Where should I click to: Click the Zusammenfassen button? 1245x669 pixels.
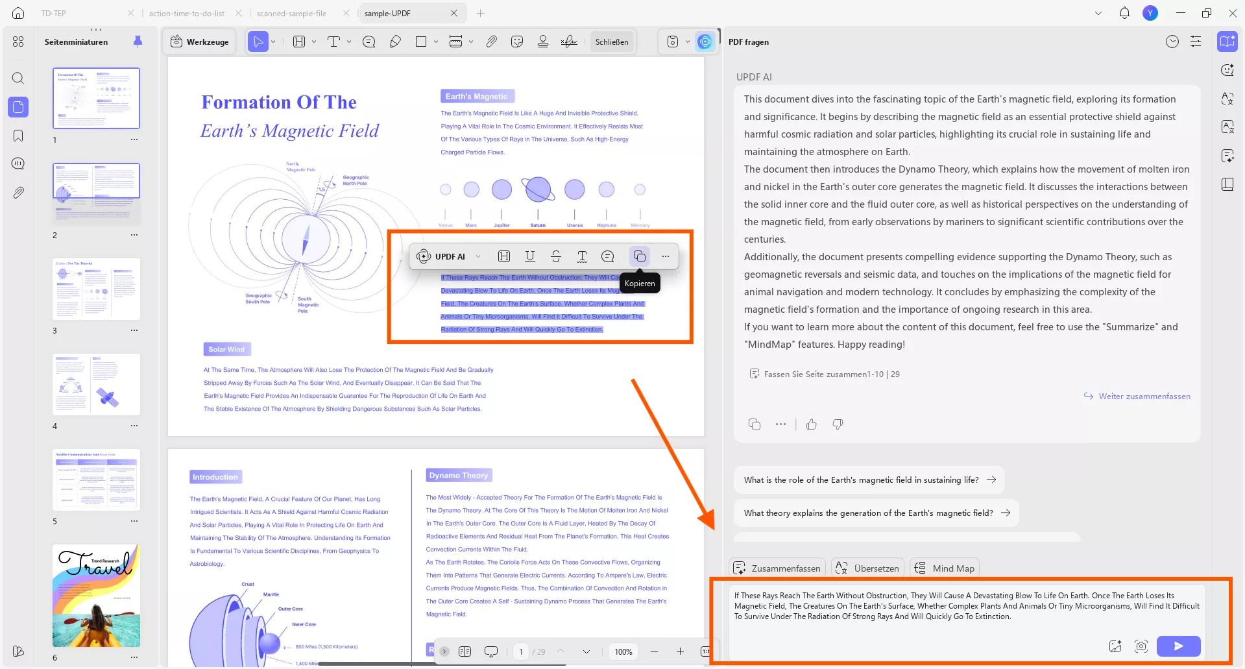(x=777, y=568)
